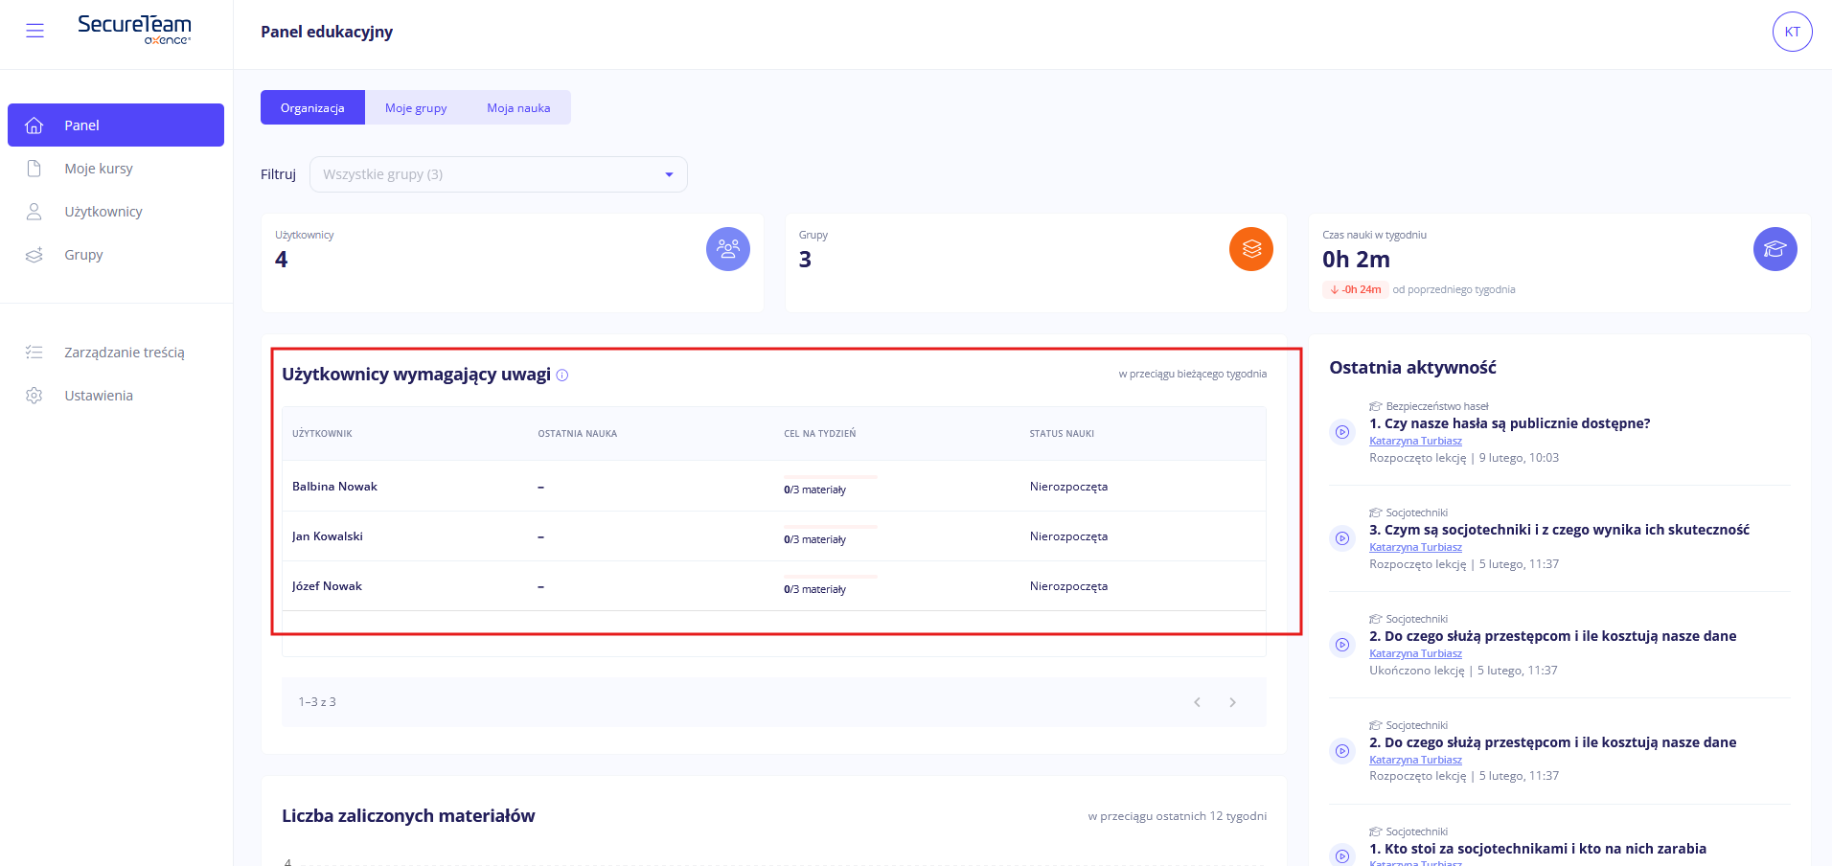Select the Organizacja tab
This screenshot has width=1832, height=866.
coord(312,108)
